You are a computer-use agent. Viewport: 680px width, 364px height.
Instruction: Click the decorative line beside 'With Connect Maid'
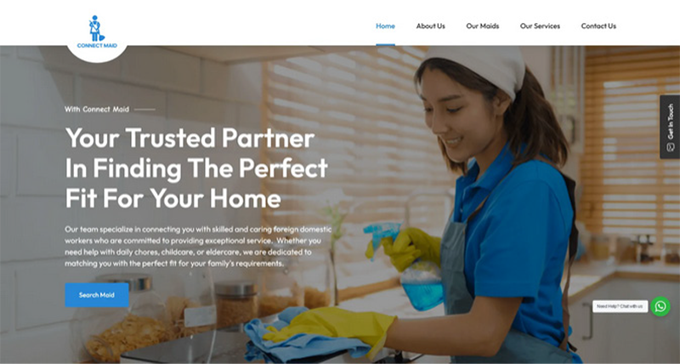(x=144, y=110)
